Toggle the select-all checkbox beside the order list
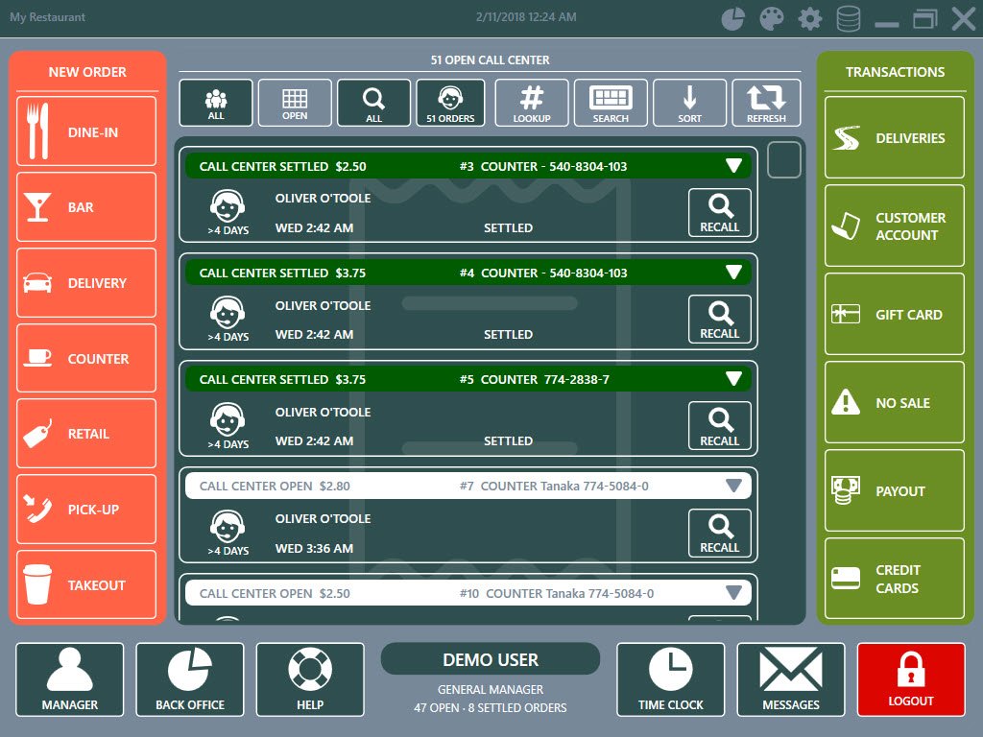 (x=784, y=160)
